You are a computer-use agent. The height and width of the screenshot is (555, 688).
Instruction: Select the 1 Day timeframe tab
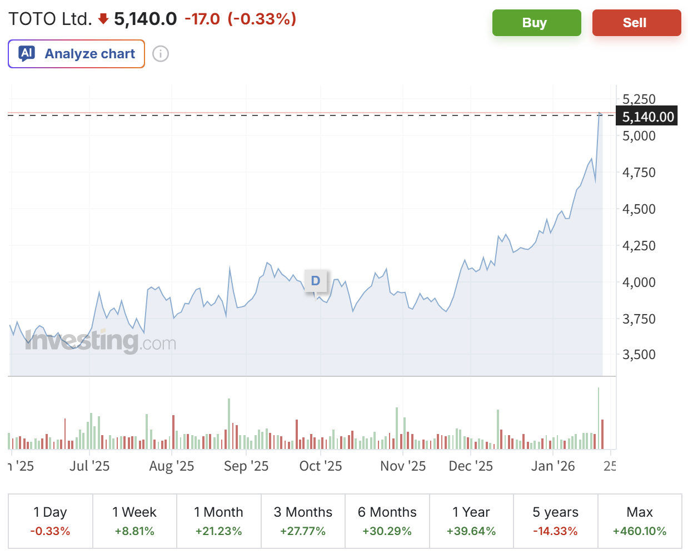pos(51,521)
